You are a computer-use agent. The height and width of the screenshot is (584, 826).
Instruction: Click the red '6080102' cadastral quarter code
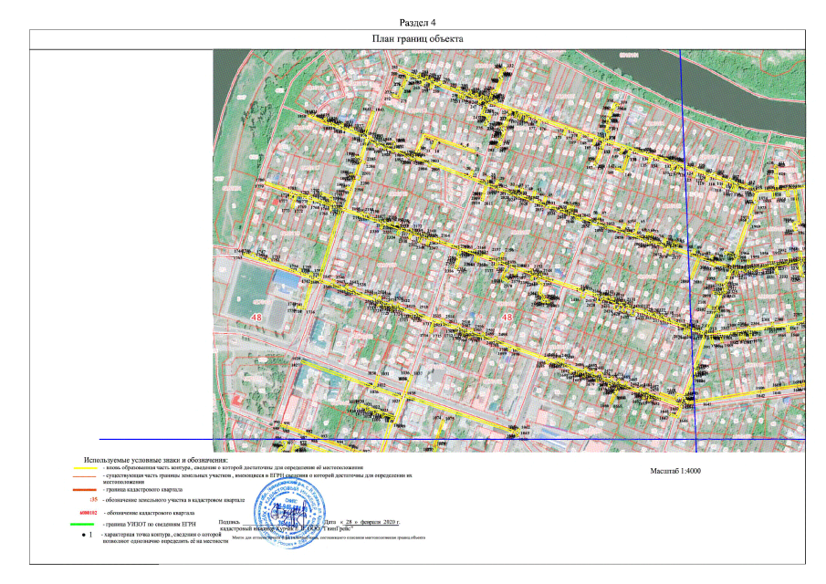[88, 515]
